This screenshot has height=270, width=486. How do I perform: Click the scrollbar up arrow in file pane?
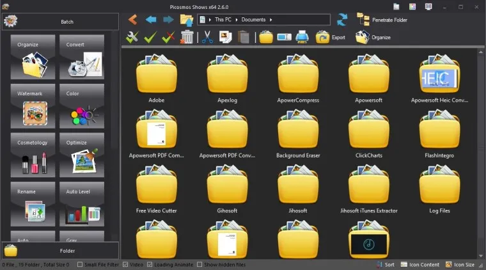click(481, 52)
